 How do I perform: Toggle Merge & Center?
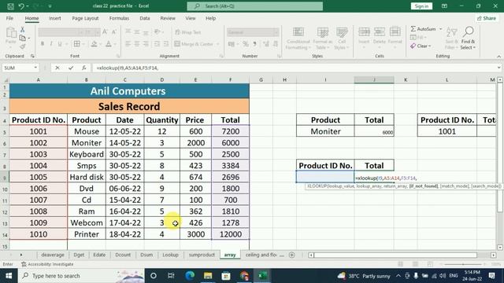(x=195, y=44)
